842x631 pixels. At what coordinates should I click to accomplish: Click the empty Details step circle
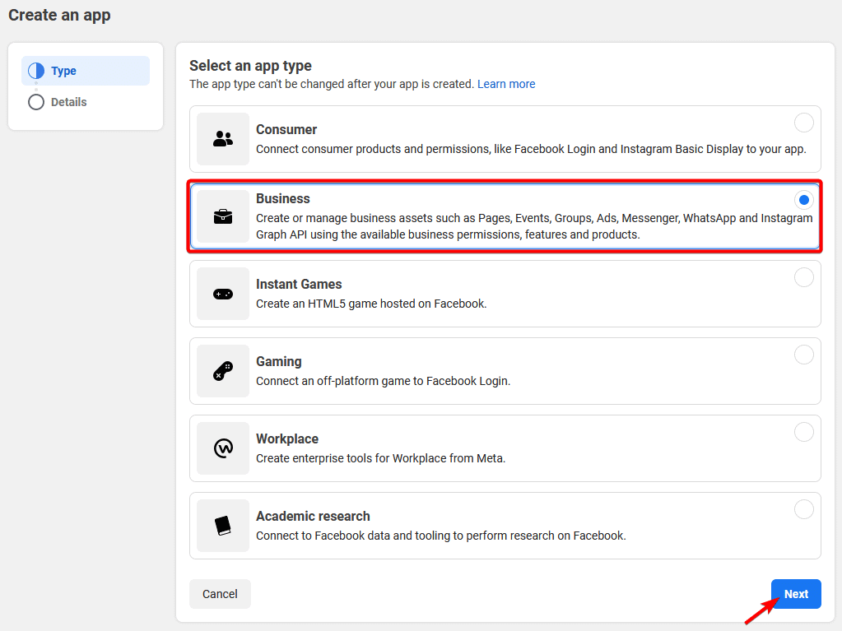[x=36, y=101]
